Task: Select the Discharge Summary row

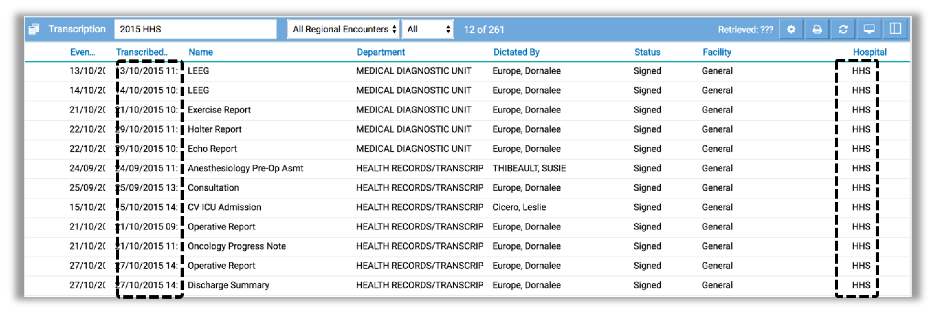Action: tap(467, 285)
